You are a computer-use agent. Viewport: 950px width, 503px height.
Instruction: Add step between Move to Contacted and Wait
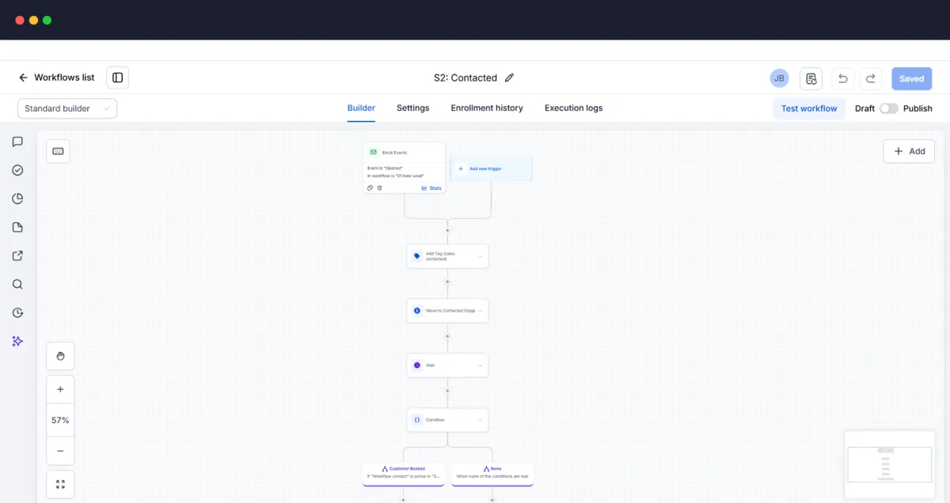pos(447,336)
